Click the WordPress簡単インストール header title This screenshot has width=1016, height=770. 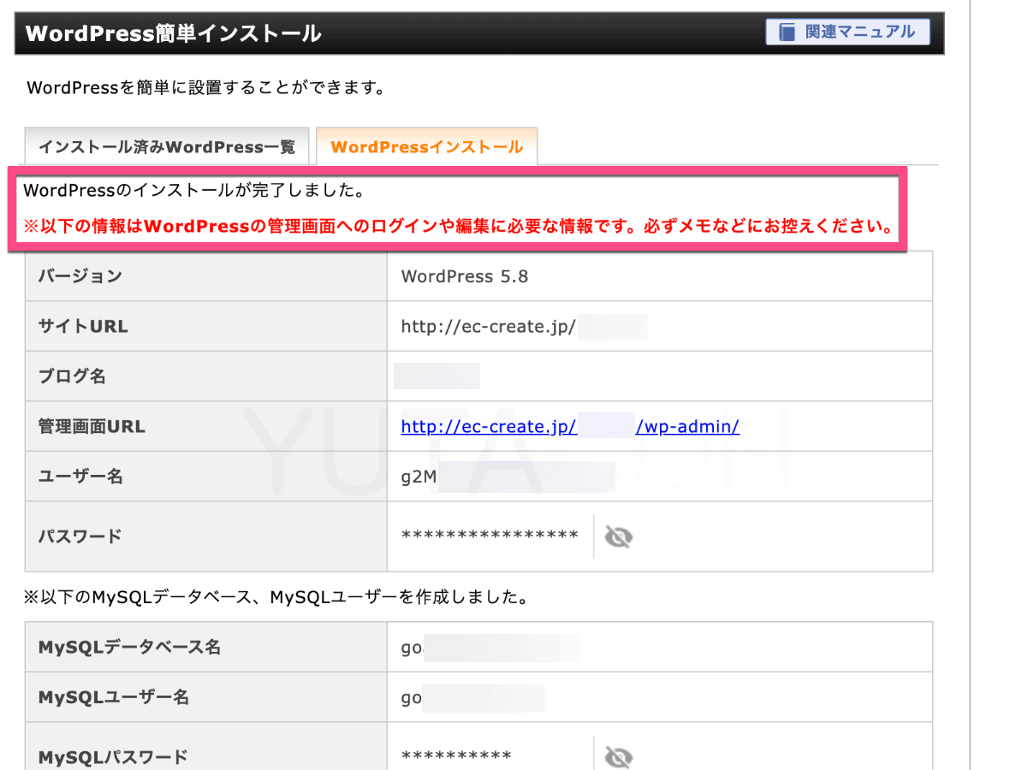[x=173, y=33]
